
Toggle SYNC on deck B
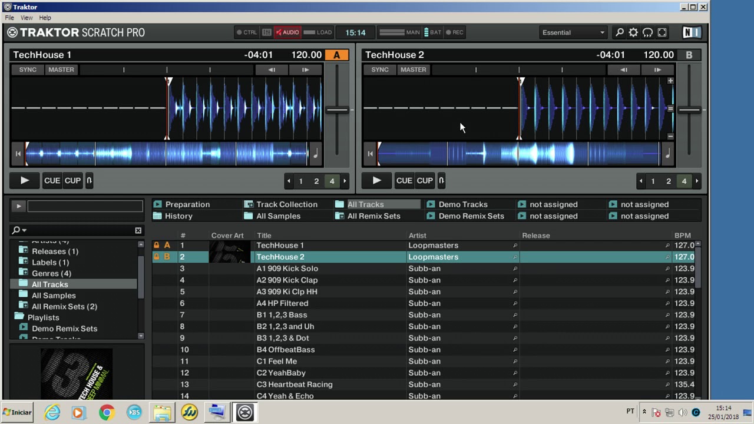pos(380,69)
